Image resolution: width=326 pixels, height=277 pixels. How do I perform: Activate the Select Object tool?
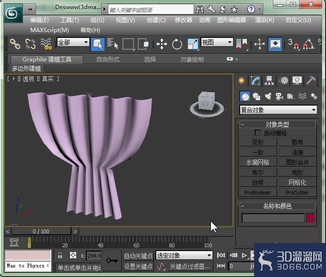click(97, 44)
